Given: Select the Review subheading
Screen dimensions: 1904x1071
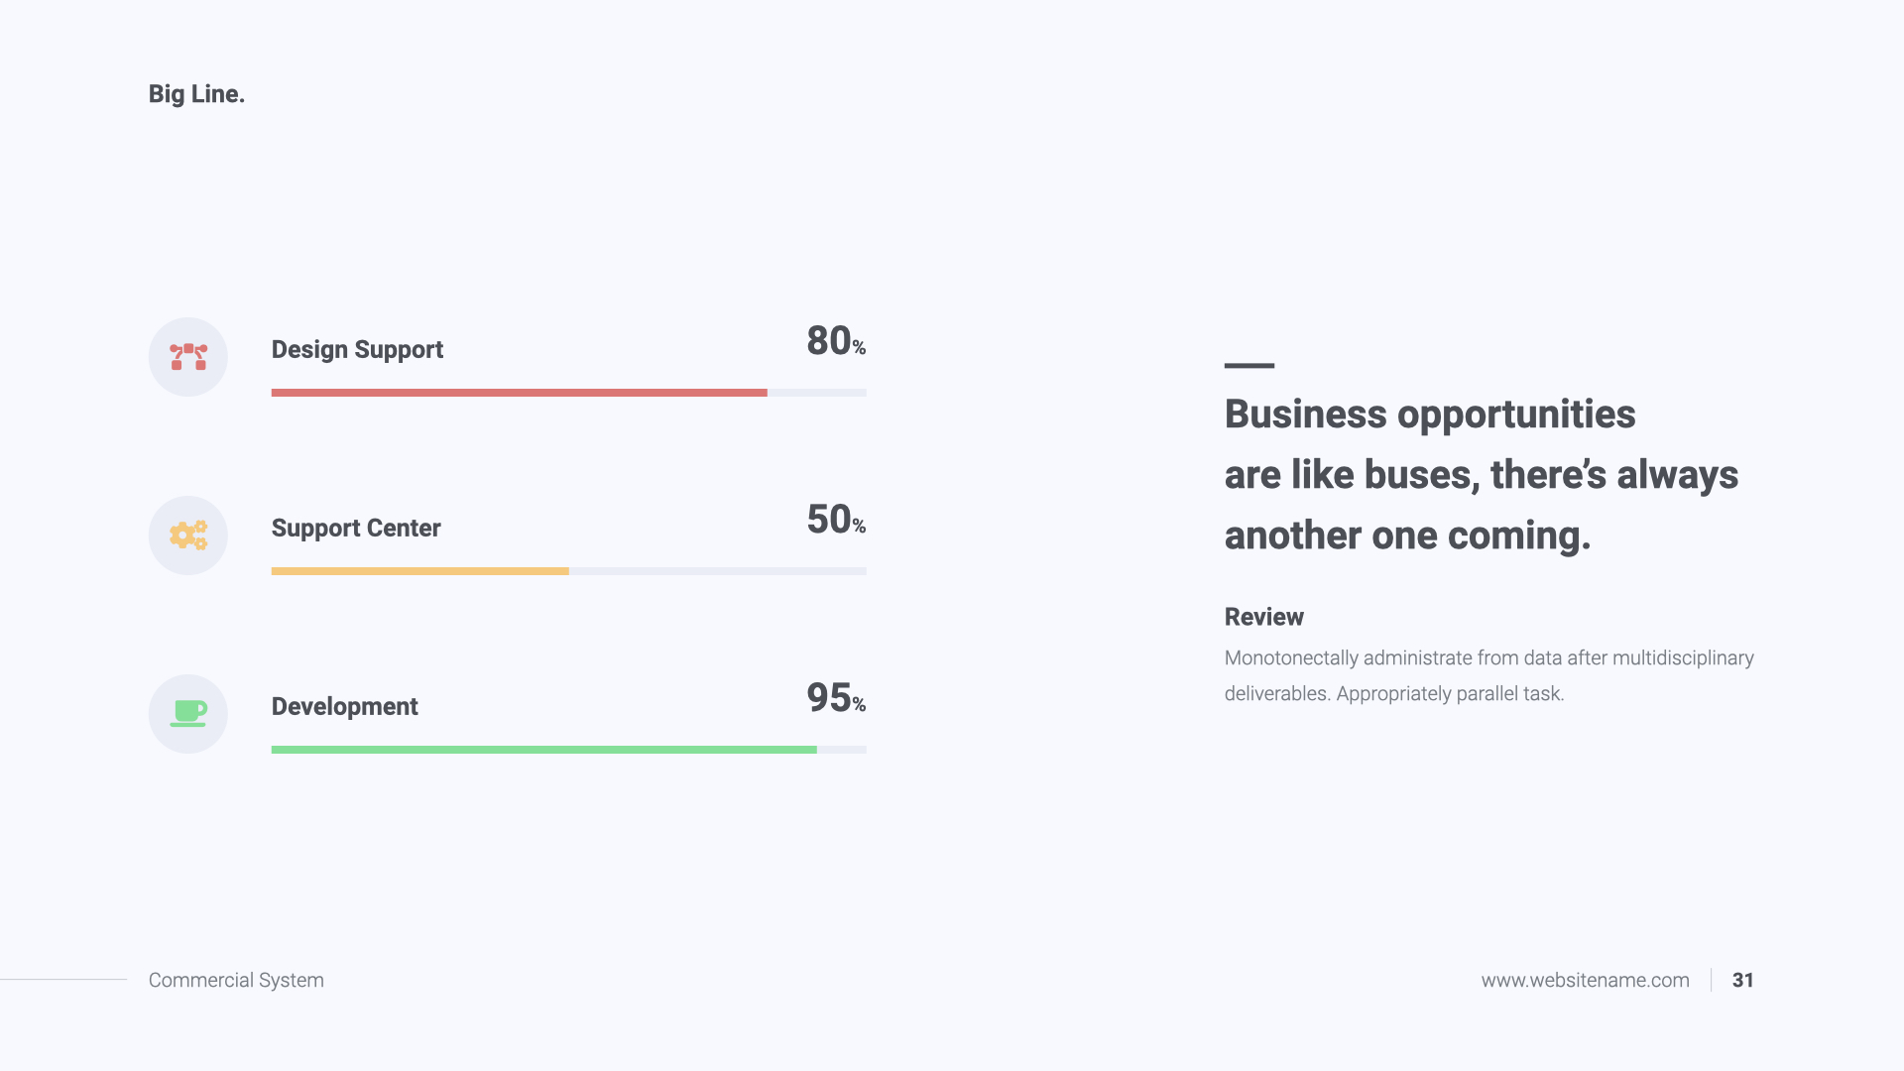Looking at the screenshot, I should click(x=1263, y=617).
